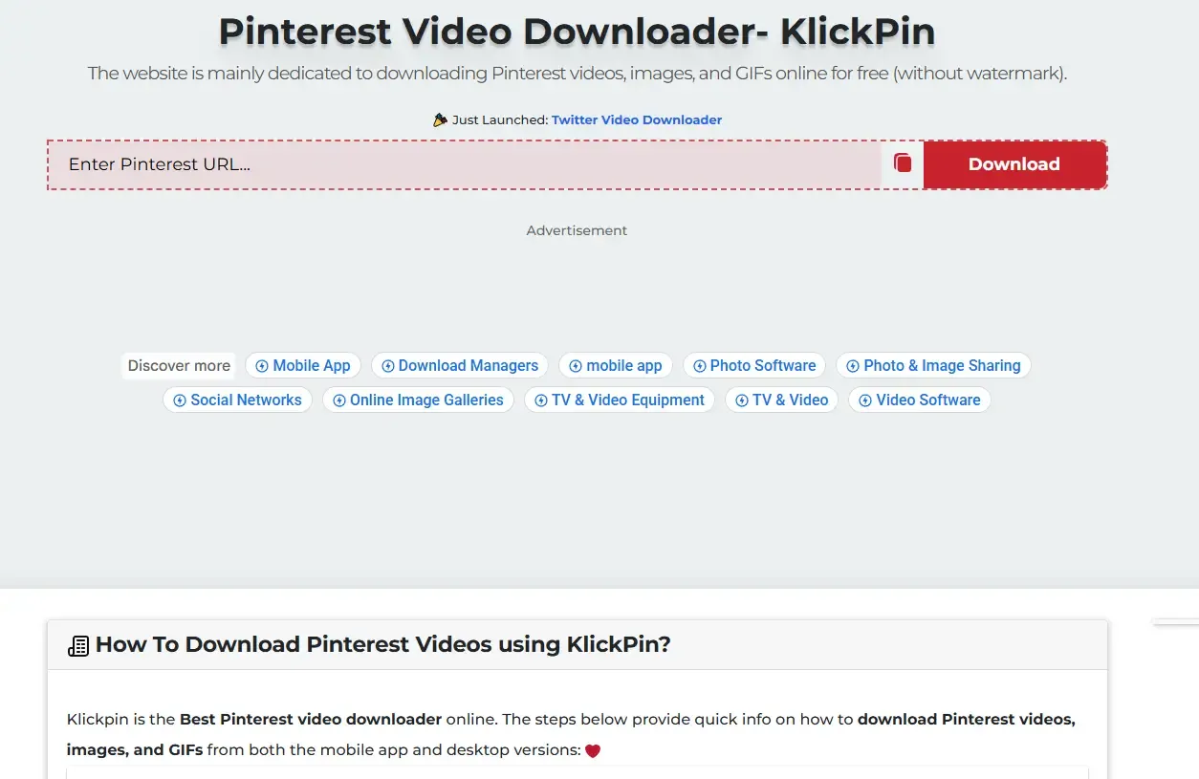Screen dimensions: 1199x779
Task: Click the clipboard paste icon beside the URL field
Action: coord(901,163)
